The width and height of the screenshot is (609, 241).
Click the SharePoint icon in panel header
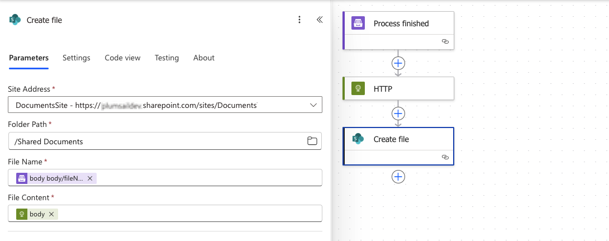[15, 20]
